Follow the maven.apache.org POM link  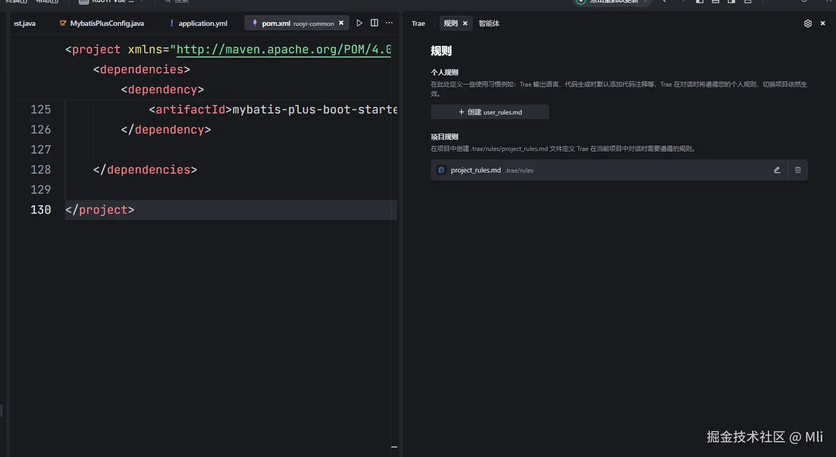[x=284, y=49]
